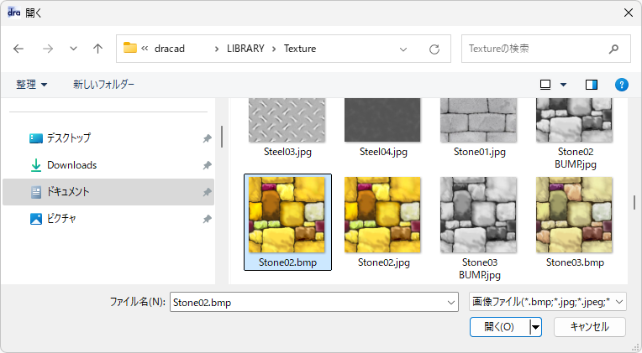Open the 開く button split arrow
Image resolution: width=642 pixels, height=353 pixels.
point(535,327)
